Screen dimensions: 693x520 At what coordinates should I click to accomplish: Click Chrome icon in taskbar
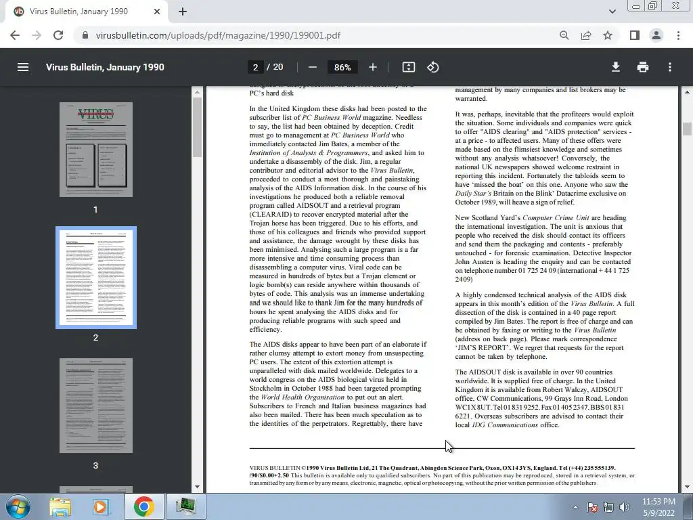(143, 506)
